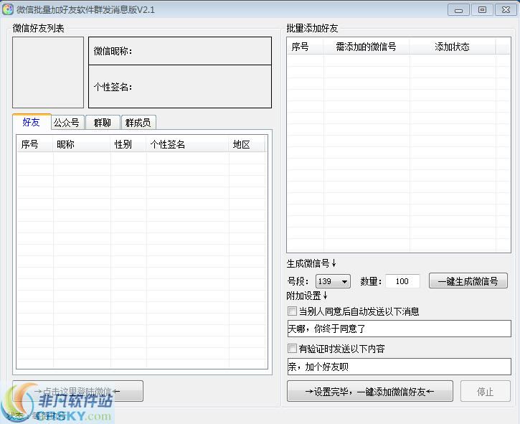
Task: Click the WeChat avatar picture box
Action: (x=48, y=72)
